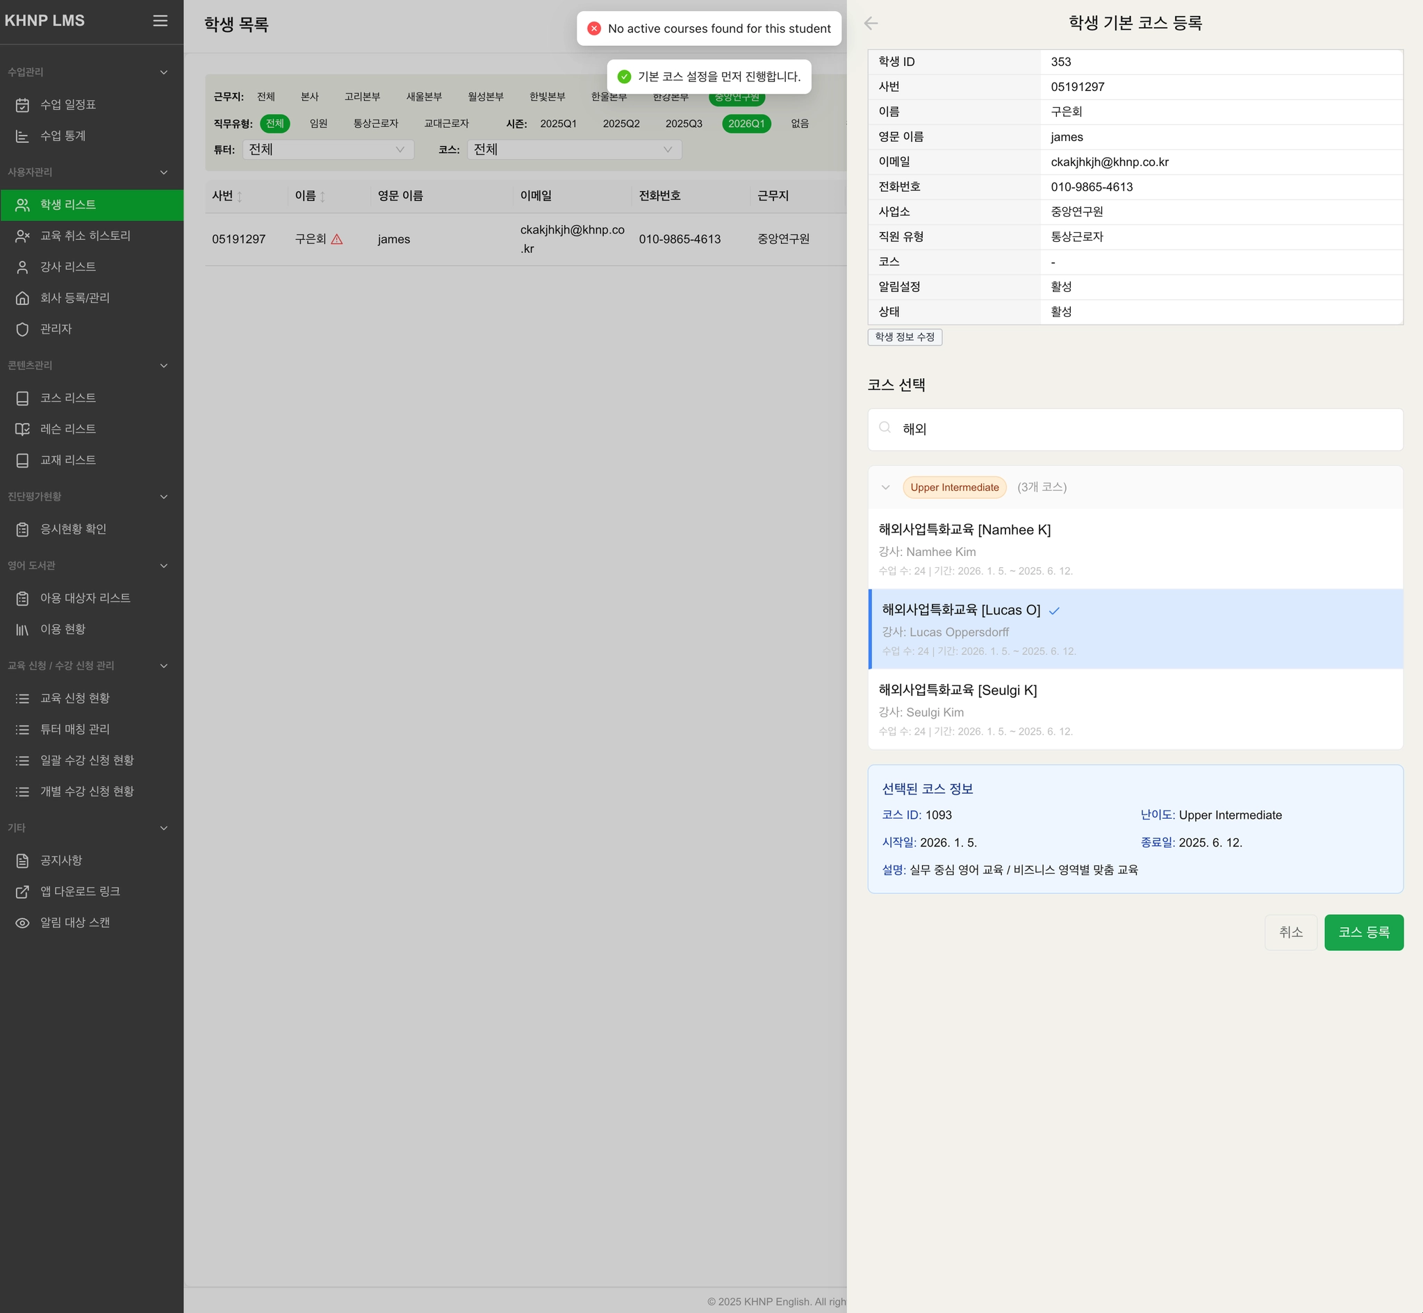Click the green 코스 등록 button

click(x=1363, y=932)
